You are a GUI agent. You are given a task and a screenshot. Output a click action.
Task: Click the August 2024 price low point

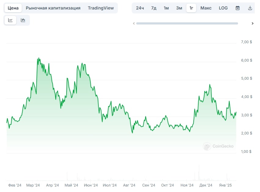(x=132, y=133)
